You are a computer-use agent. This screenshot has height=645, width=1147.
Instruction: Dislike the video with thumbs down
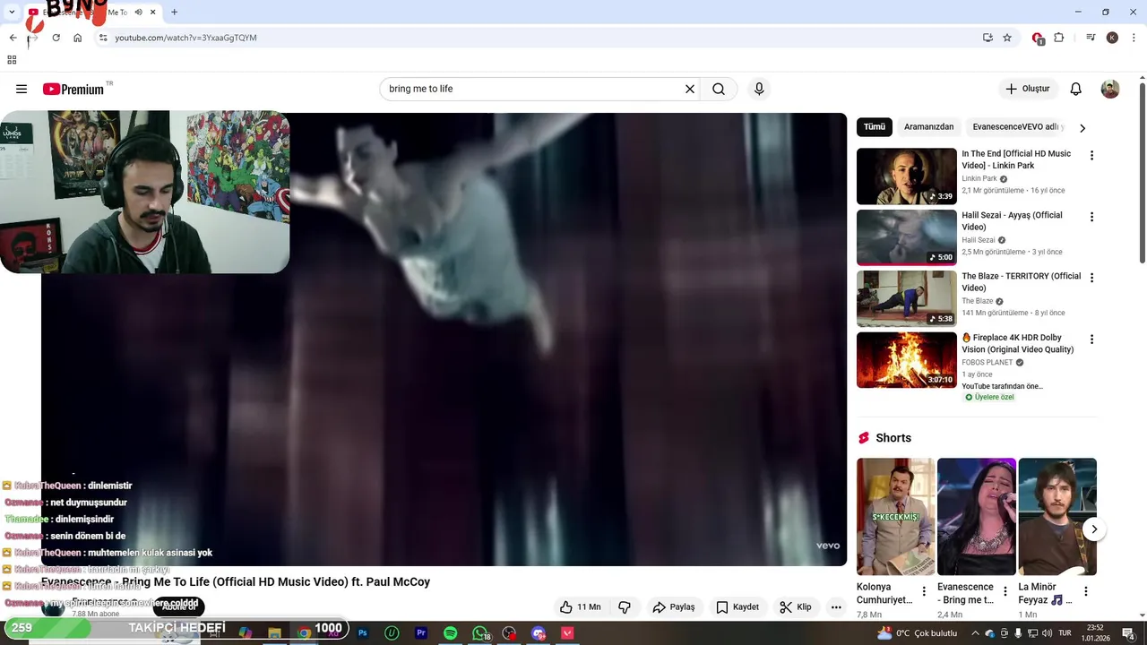pos(625,606)
